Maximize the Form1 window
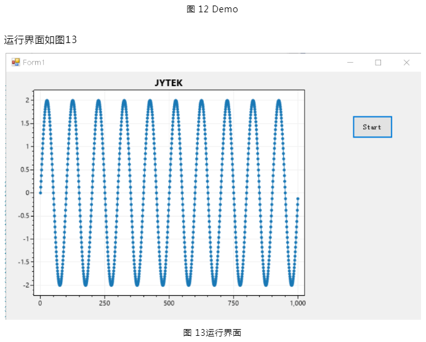Viewport: 426px width, 342px height. (378, 62)
